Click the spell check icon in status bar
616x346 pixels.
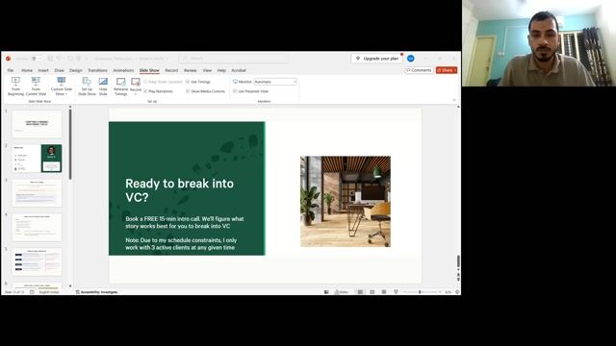(32, 292)
